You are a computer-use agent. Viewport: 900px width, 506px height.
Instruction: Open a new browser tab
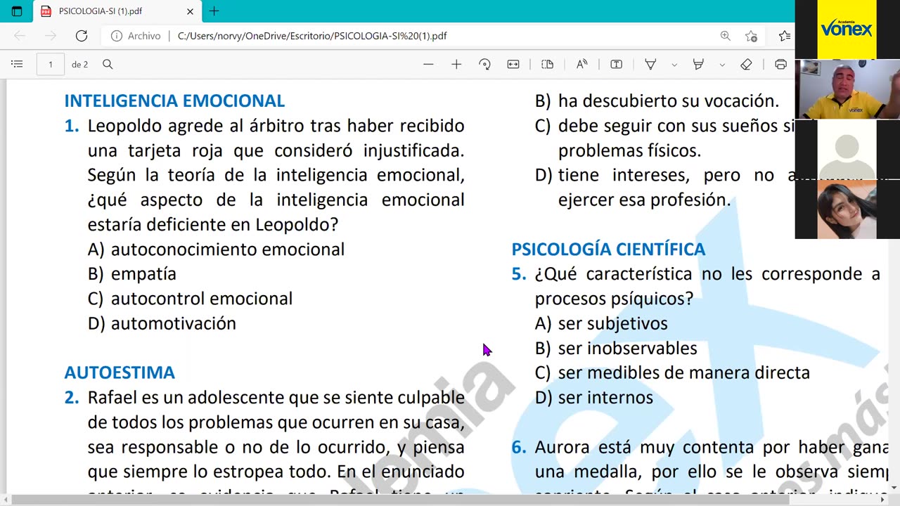pyautogui.click(x=214, y=11)
